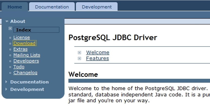Click the PostgreSQL JDBC Driver page title
This screenshot has width=210, height=107.
pyautogui.click(x=113, y=38)
